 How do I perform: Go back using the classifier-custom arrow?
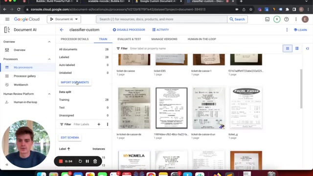(62, 30)
